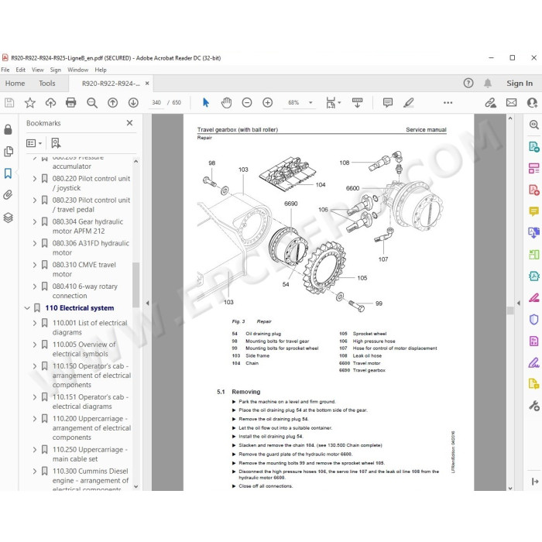Screen dimensions: 542x542
Task: Close the R920-R922-R924 document tab
Action: (147, 84)
